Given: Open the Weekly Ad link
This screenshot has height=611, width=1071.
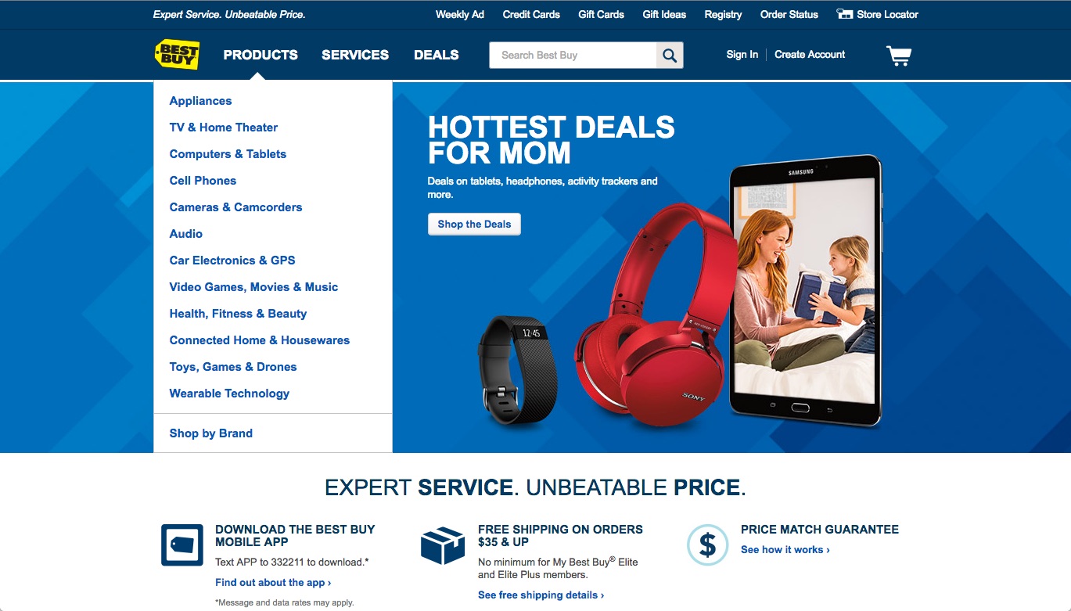Looking at the screenshot, I should point(460,14).
